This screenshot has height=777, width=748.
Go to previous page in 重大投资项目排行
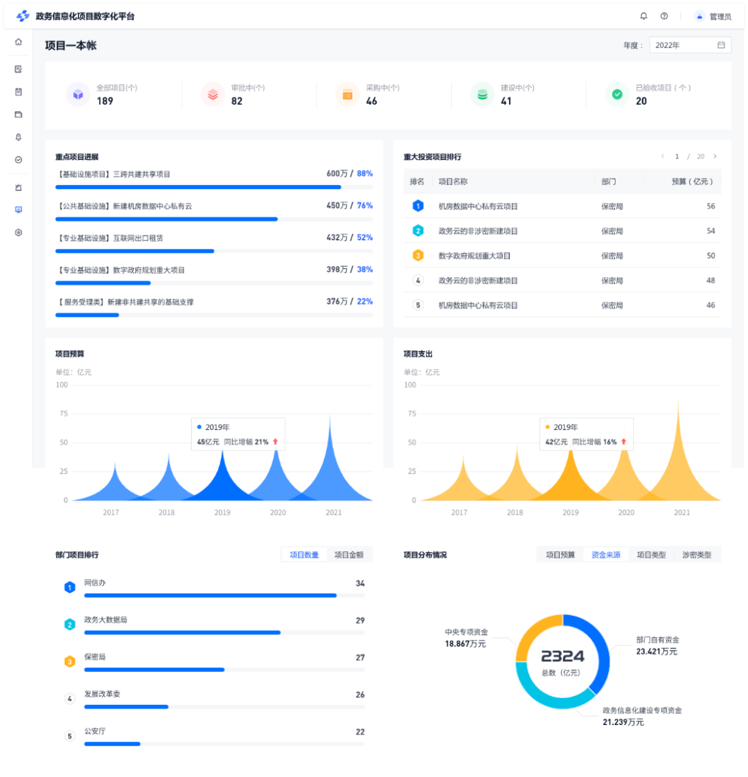663,157
